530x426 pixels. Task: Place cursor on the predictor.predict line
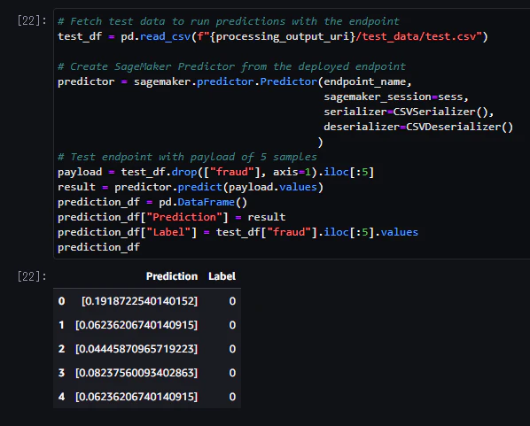[191, 187]
